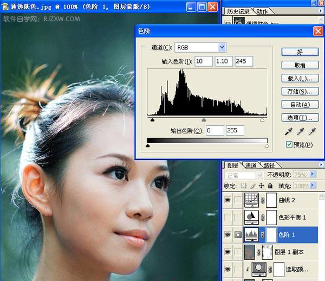Click the output black slider triangle

click(148, 145)
